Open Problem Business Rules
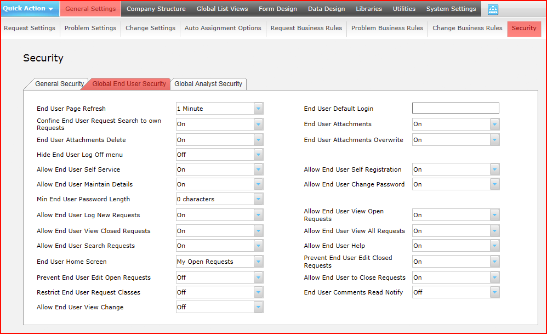The width and height of the screenshot is (547, 334). point(387,29)
